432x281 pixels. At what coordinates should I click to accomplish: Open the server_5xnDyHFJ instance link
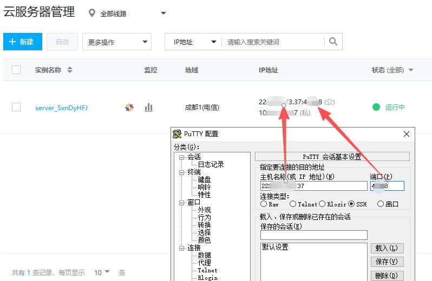(x=61, y=108)
